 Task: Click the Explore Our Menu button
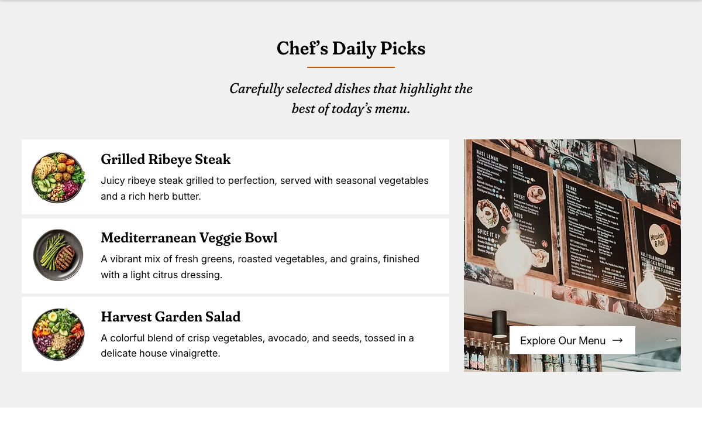572,340
